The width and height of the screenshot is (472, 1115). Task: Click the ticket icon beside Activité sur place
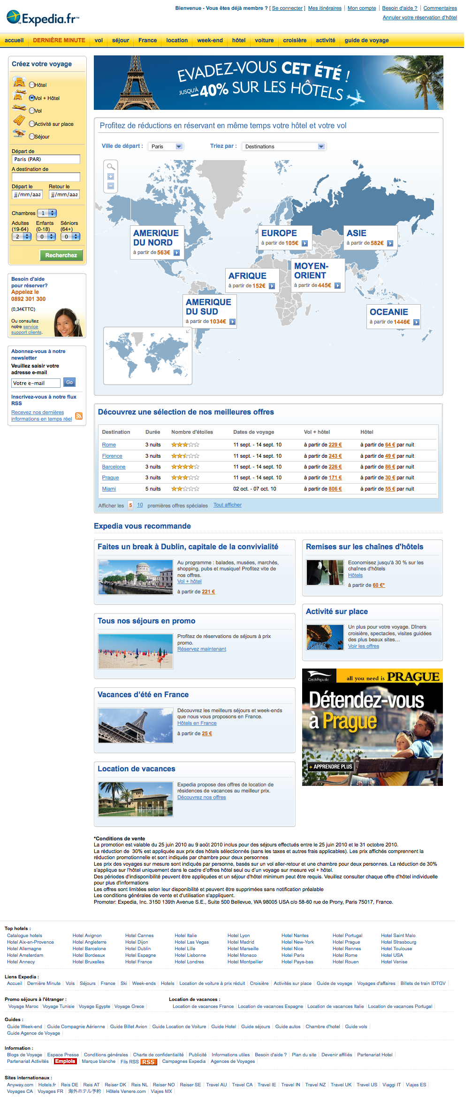click(x=19, y=121)
